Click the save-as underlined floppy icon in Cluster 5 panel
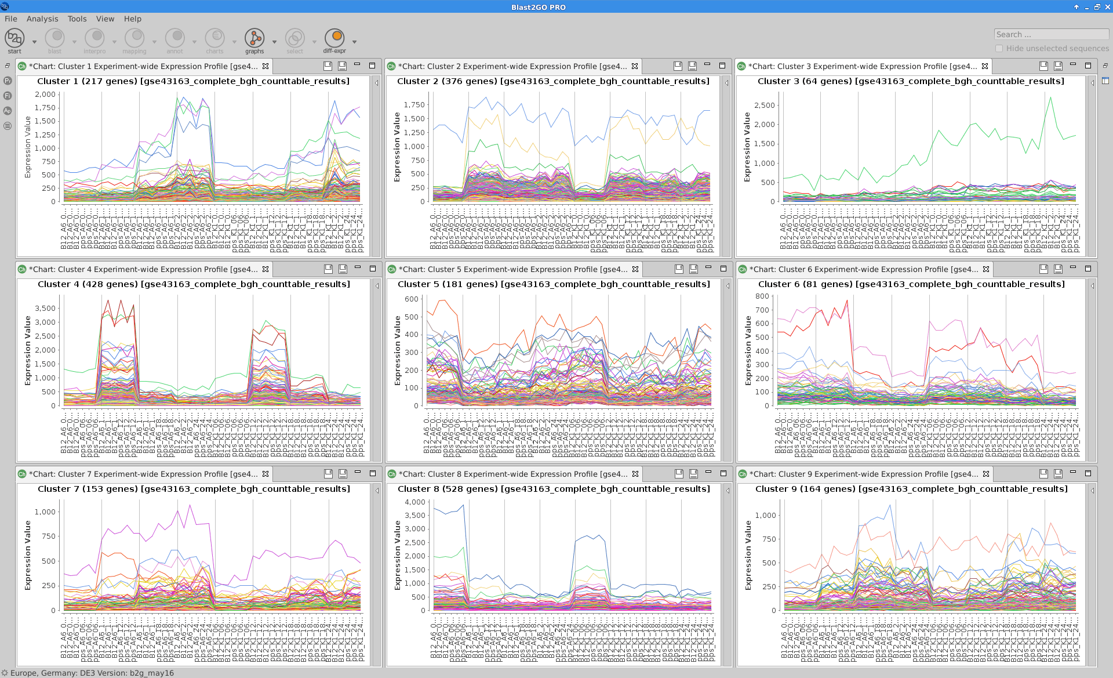 [693, 269]
